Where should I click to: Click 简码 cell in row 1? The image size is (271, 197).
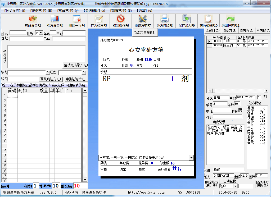(12, 95)
